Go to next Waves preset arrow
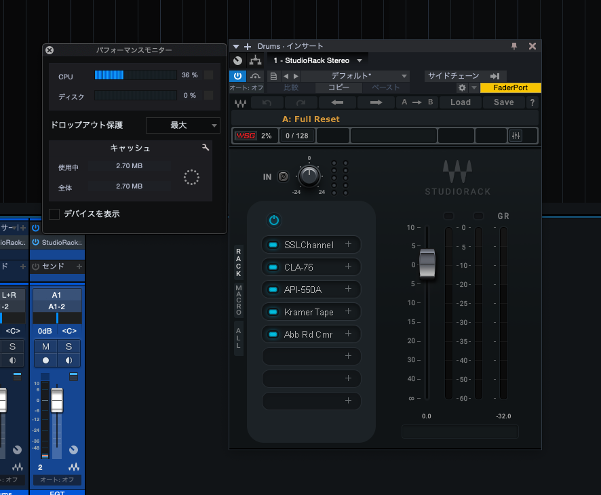Viewport: 601px width, 495px height. point(376,102)
